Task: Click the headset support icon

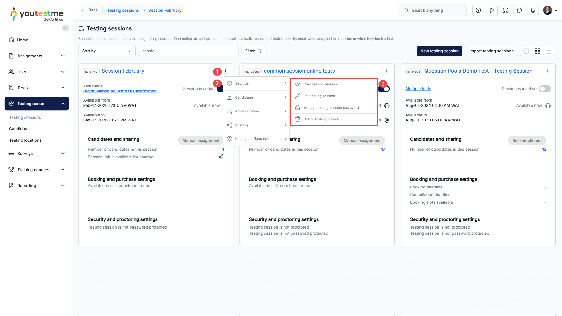Action: 506,10
